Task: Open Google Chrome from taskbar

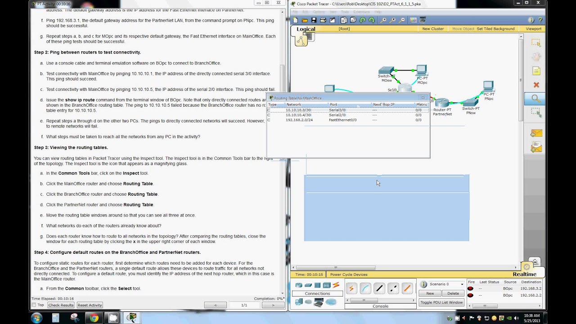Action: pos(94,318)
